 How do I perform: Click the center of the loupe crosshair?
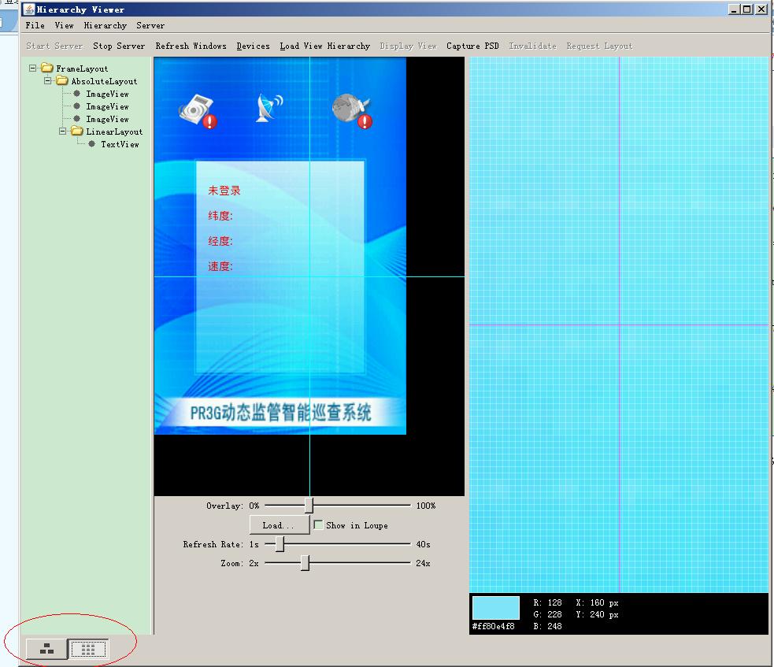pyautogui.click(x=620, y=324)
